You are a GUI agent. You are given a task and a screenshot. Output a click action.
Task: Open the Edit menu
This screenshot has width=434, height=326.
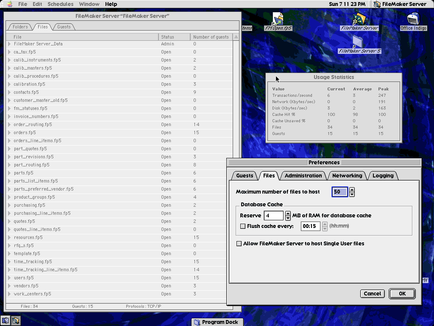(x=37, y=4)
